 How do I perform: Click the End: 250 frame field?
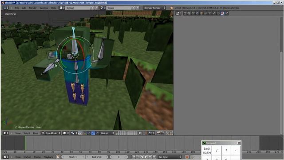click(97, 157)
